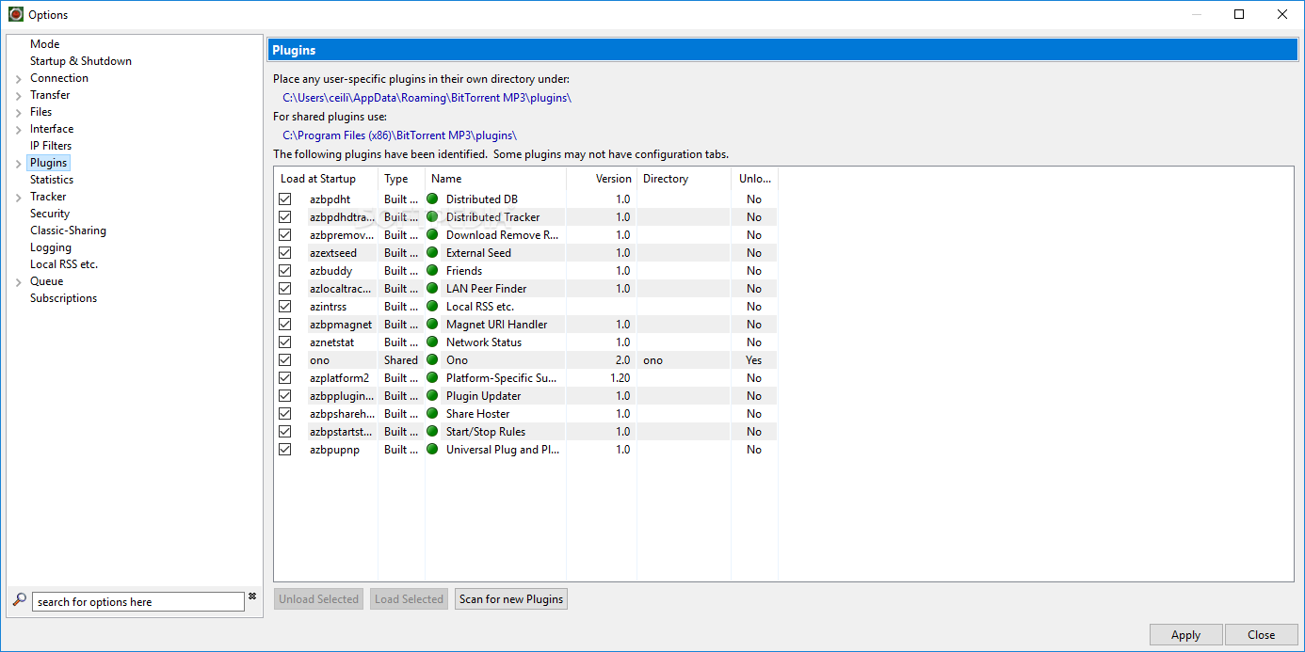Uncheck the azbpupnp startup checkbox
1305x652 pixels.
coord(285,450)
